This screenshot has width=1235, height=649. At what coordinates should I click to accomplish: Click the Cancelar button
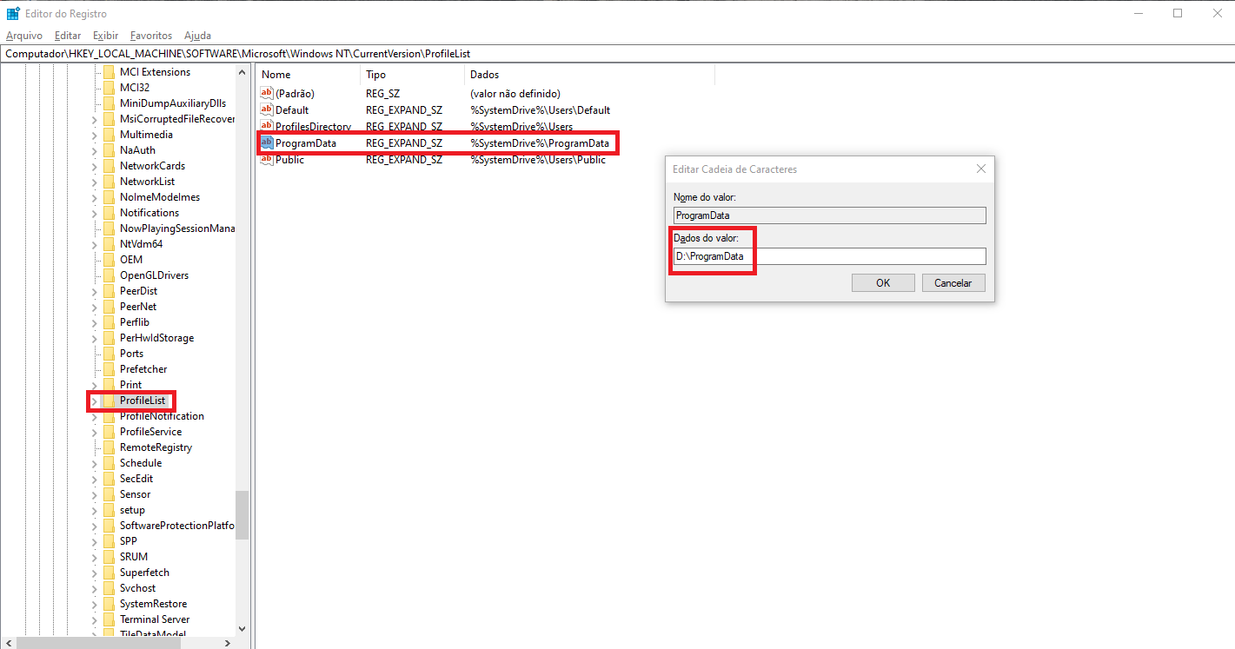point(953,282)
